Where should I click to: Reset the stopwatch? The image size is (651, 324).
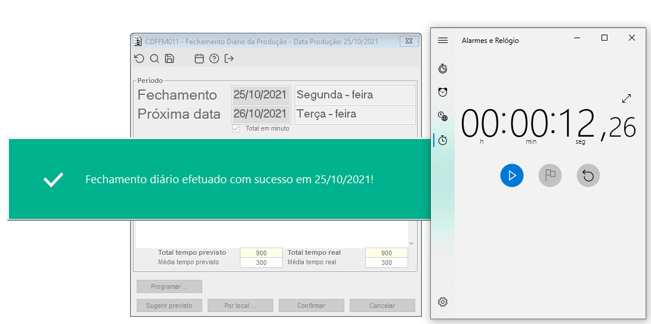click(588, 175)
